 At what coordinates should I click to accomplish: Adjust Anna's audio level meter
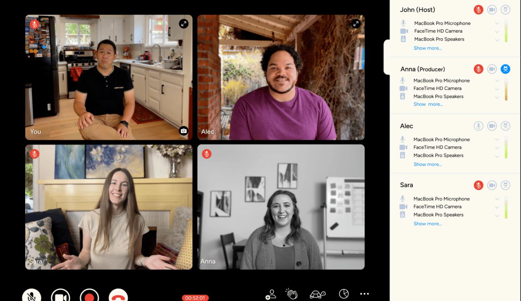click(506, 90)
